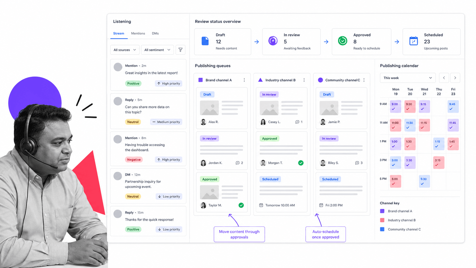Open message "Partnership inquiry for upcoming event."

click(148, 185)
